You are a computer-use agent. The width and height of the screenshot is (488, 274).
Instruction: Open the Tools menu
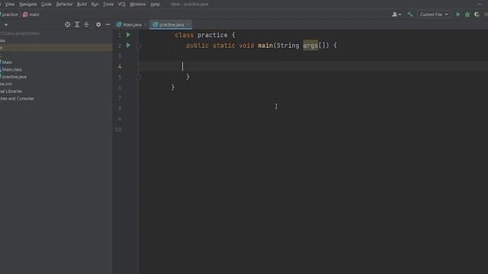(108, 4)
